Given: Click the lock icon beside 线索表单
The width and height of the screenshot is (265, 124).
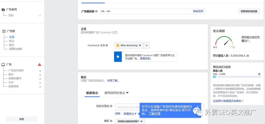Looking at the screenshot, I should (x=40, y=86).
